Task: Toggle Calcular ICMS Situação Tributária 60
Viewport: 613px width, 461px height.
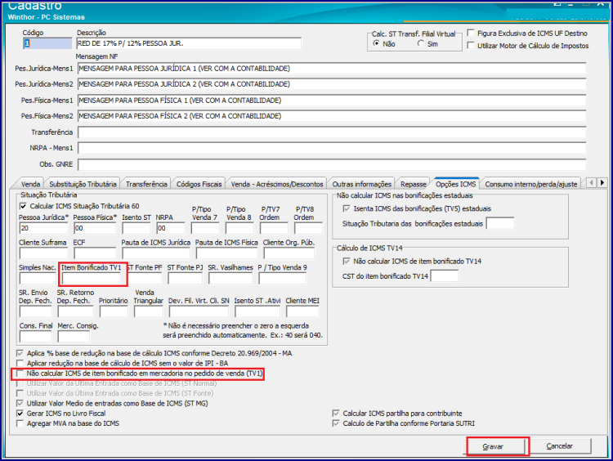Action: click(x=23, y=206)
